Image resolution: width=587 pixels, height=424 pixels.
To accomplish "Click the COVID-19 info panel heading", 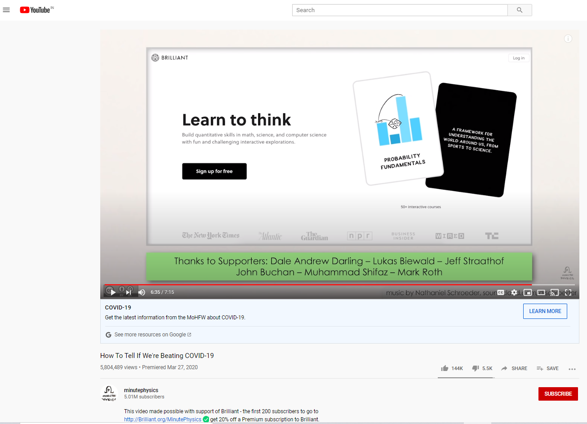I will [x=118, y=308].
